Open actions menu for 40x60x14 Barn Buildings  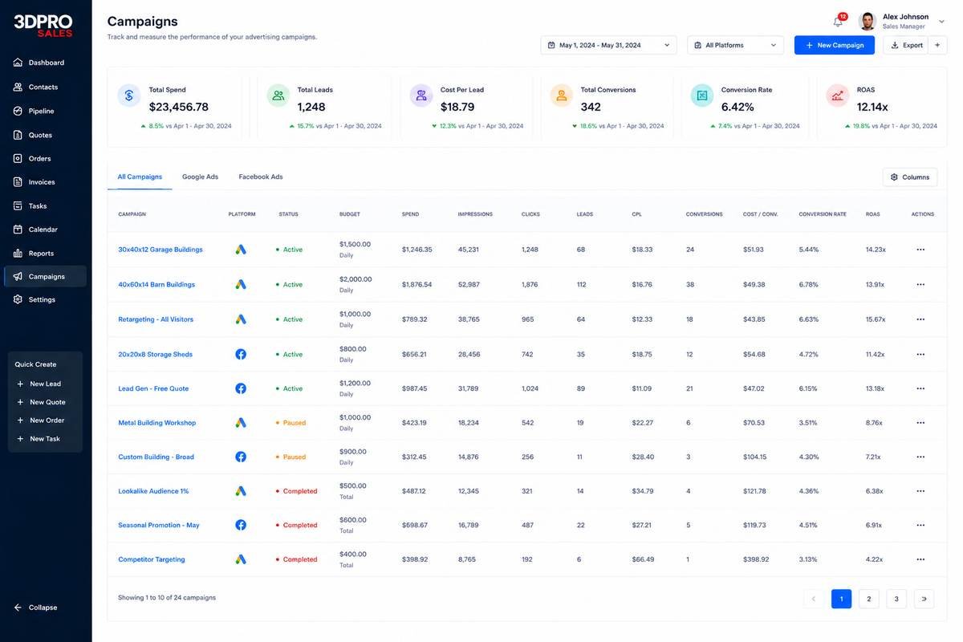(x=920, y=284)
